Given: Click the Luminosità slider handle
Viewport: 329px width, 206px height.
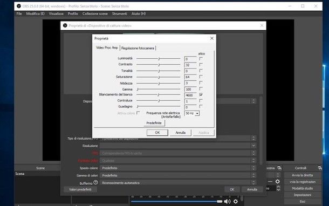Looking at the screenshot, I should (x=159, y=59).
